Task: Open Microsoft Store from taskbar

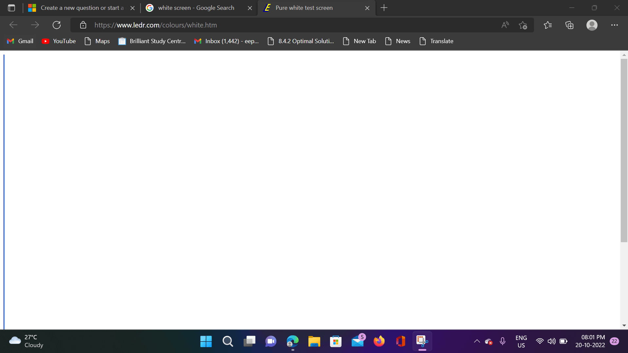Action: [336, 342]
